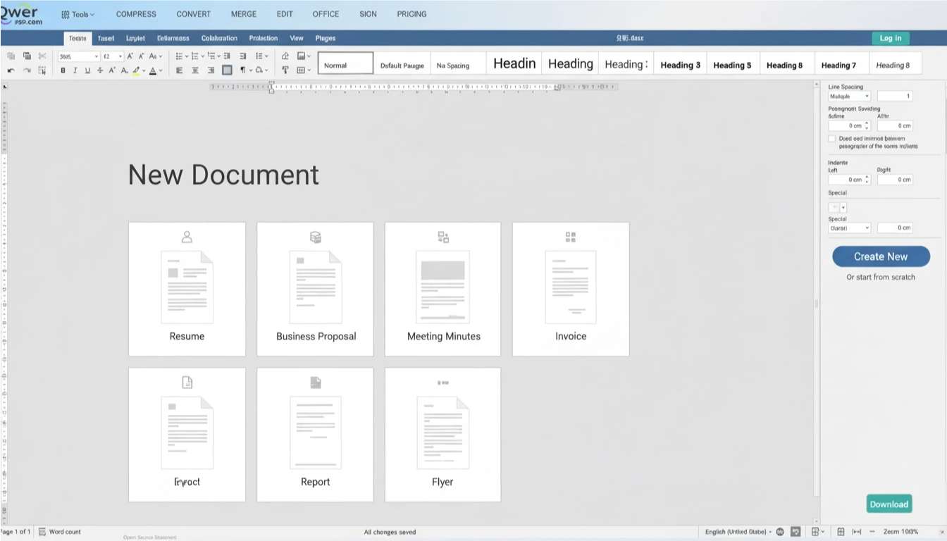Apply bold formatting with the B icon
This screenshot has height=541, width=947.
click(x=63, y=70)
